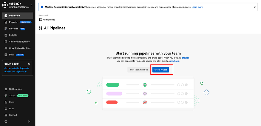Close the Machine Runner announcement banner
Screen dimensions: 261x126
tap(255, 7)
